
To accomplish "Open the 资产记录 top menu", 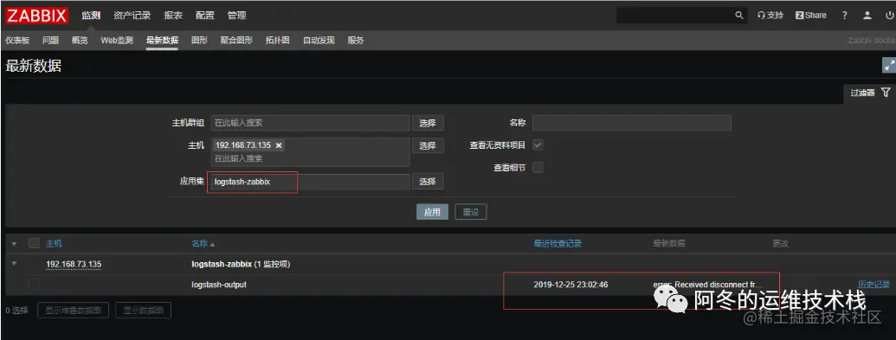I will (132, 16).
